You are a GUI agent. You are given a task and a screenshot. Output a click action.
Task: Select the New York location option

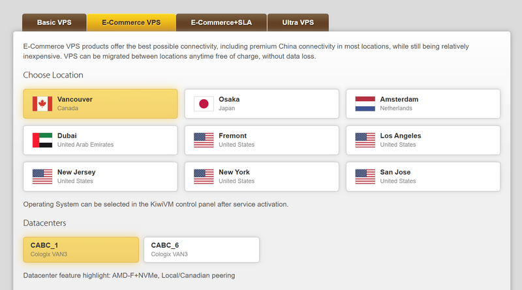[262, 177]
